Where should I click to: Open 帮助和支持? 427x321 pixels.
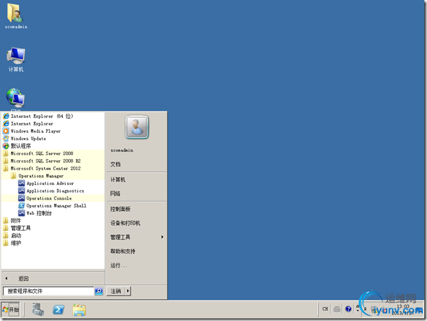pyautogui.click(x=123, y=251)
